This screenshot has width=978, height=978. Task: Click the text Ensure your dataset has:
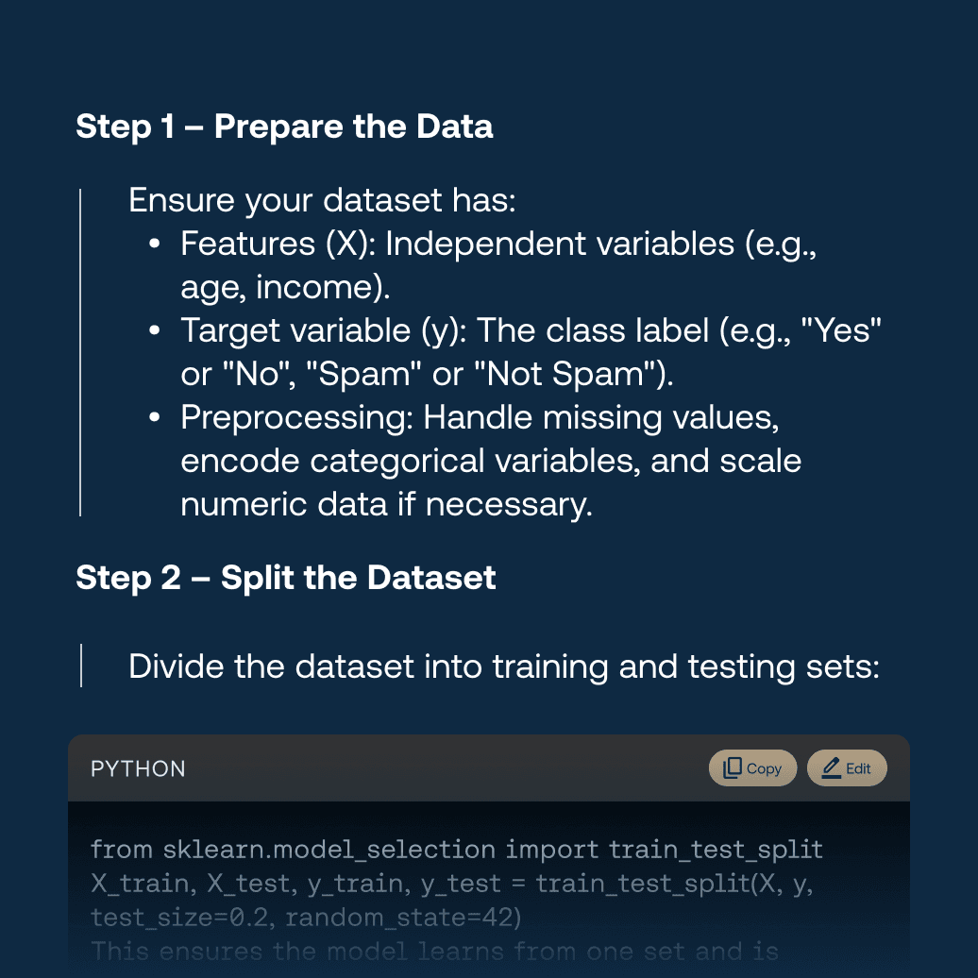pos(323,200)
